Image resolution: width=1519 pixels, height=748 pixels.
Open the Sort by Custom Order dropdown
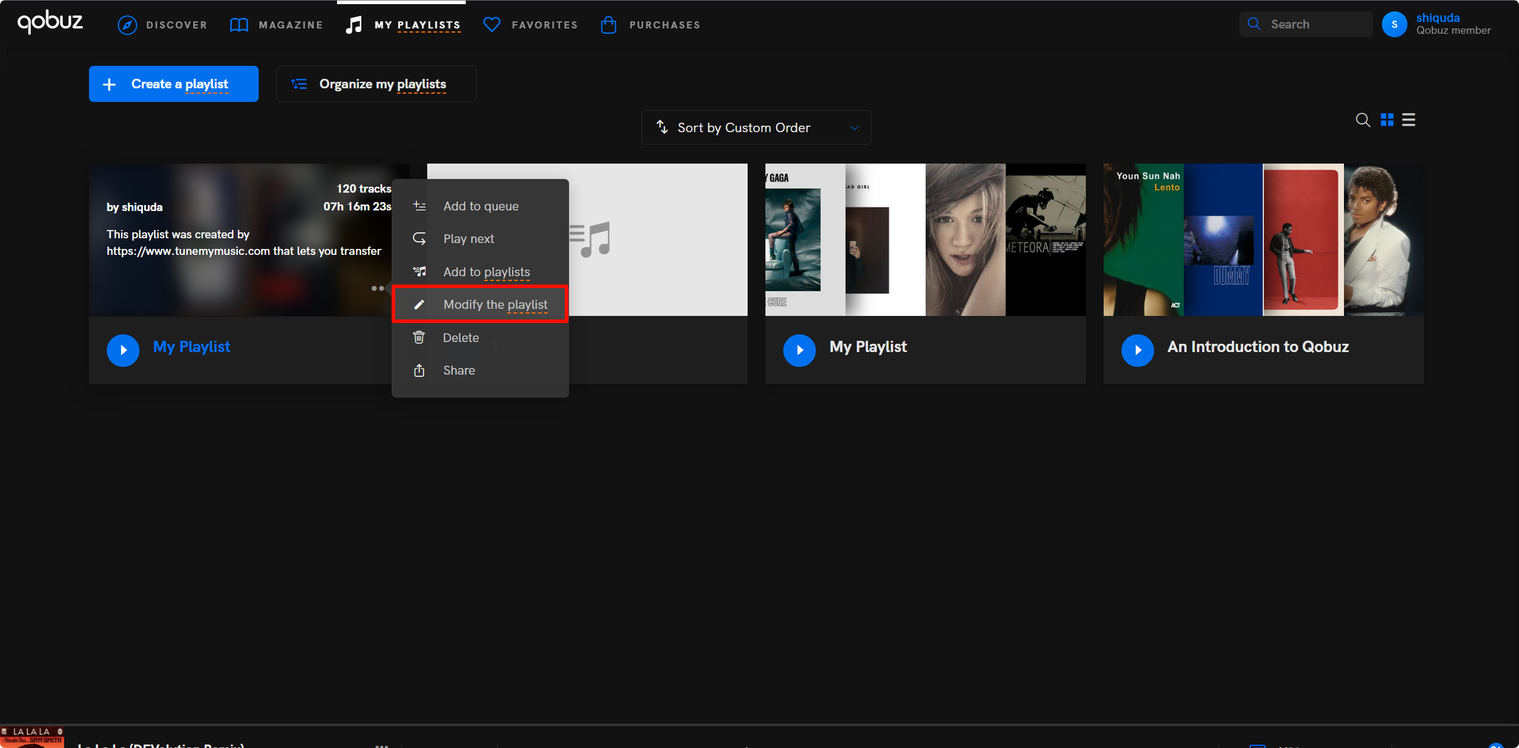[756, 127]
